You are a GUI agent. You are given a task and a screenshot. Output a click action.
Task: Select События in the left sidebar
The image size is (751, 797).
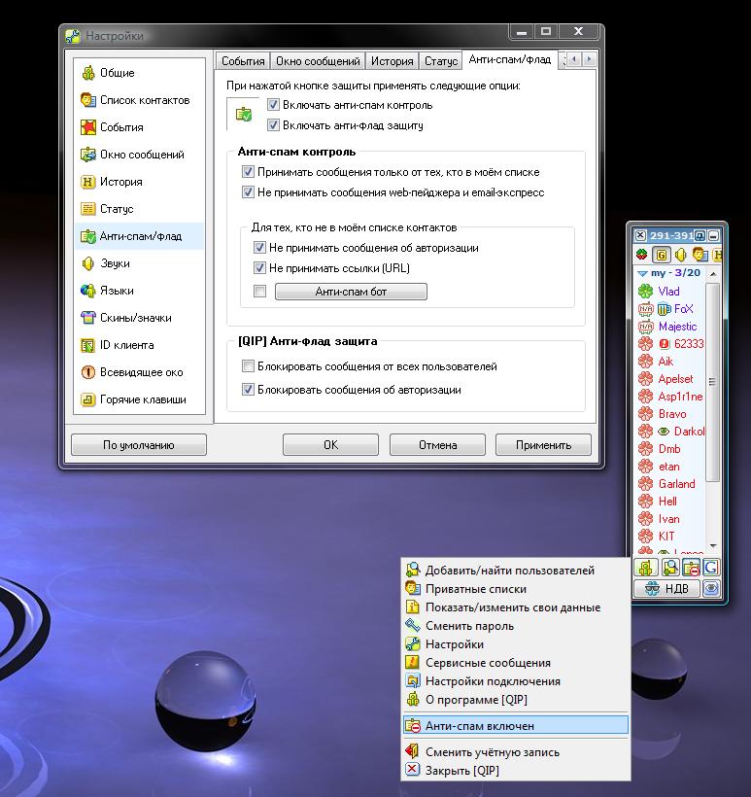pyautogui.click(x=139, y=127)
